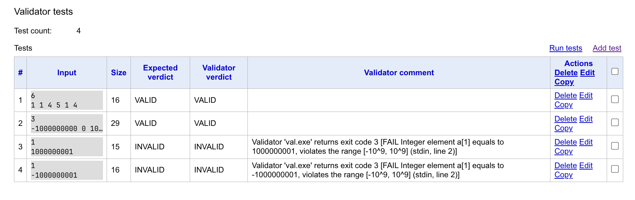
Task: Click Copy in the Actions header
Action: click(564, 82)
